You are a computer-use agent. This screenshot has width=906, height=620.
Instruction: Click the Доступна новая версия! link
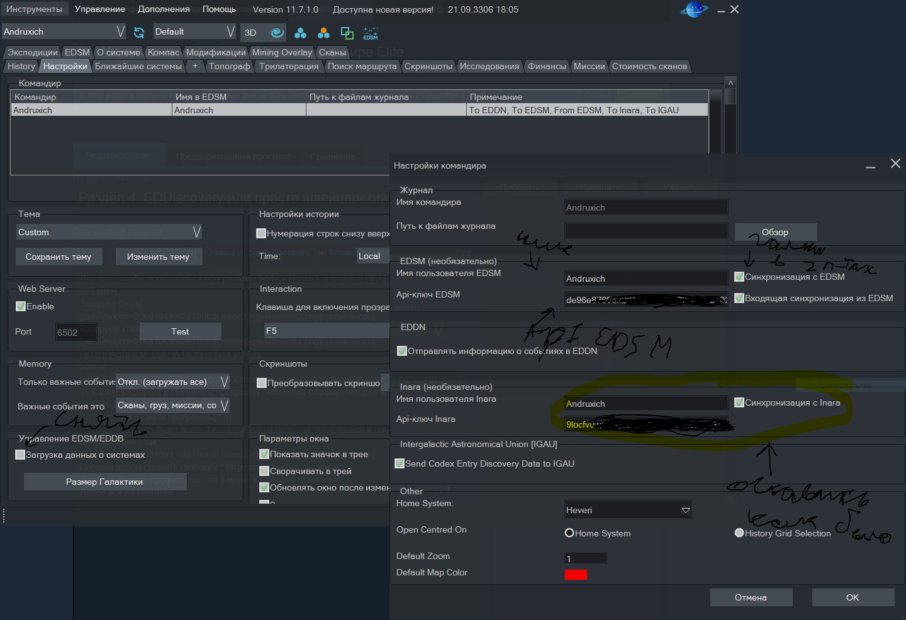click(383, 9)
